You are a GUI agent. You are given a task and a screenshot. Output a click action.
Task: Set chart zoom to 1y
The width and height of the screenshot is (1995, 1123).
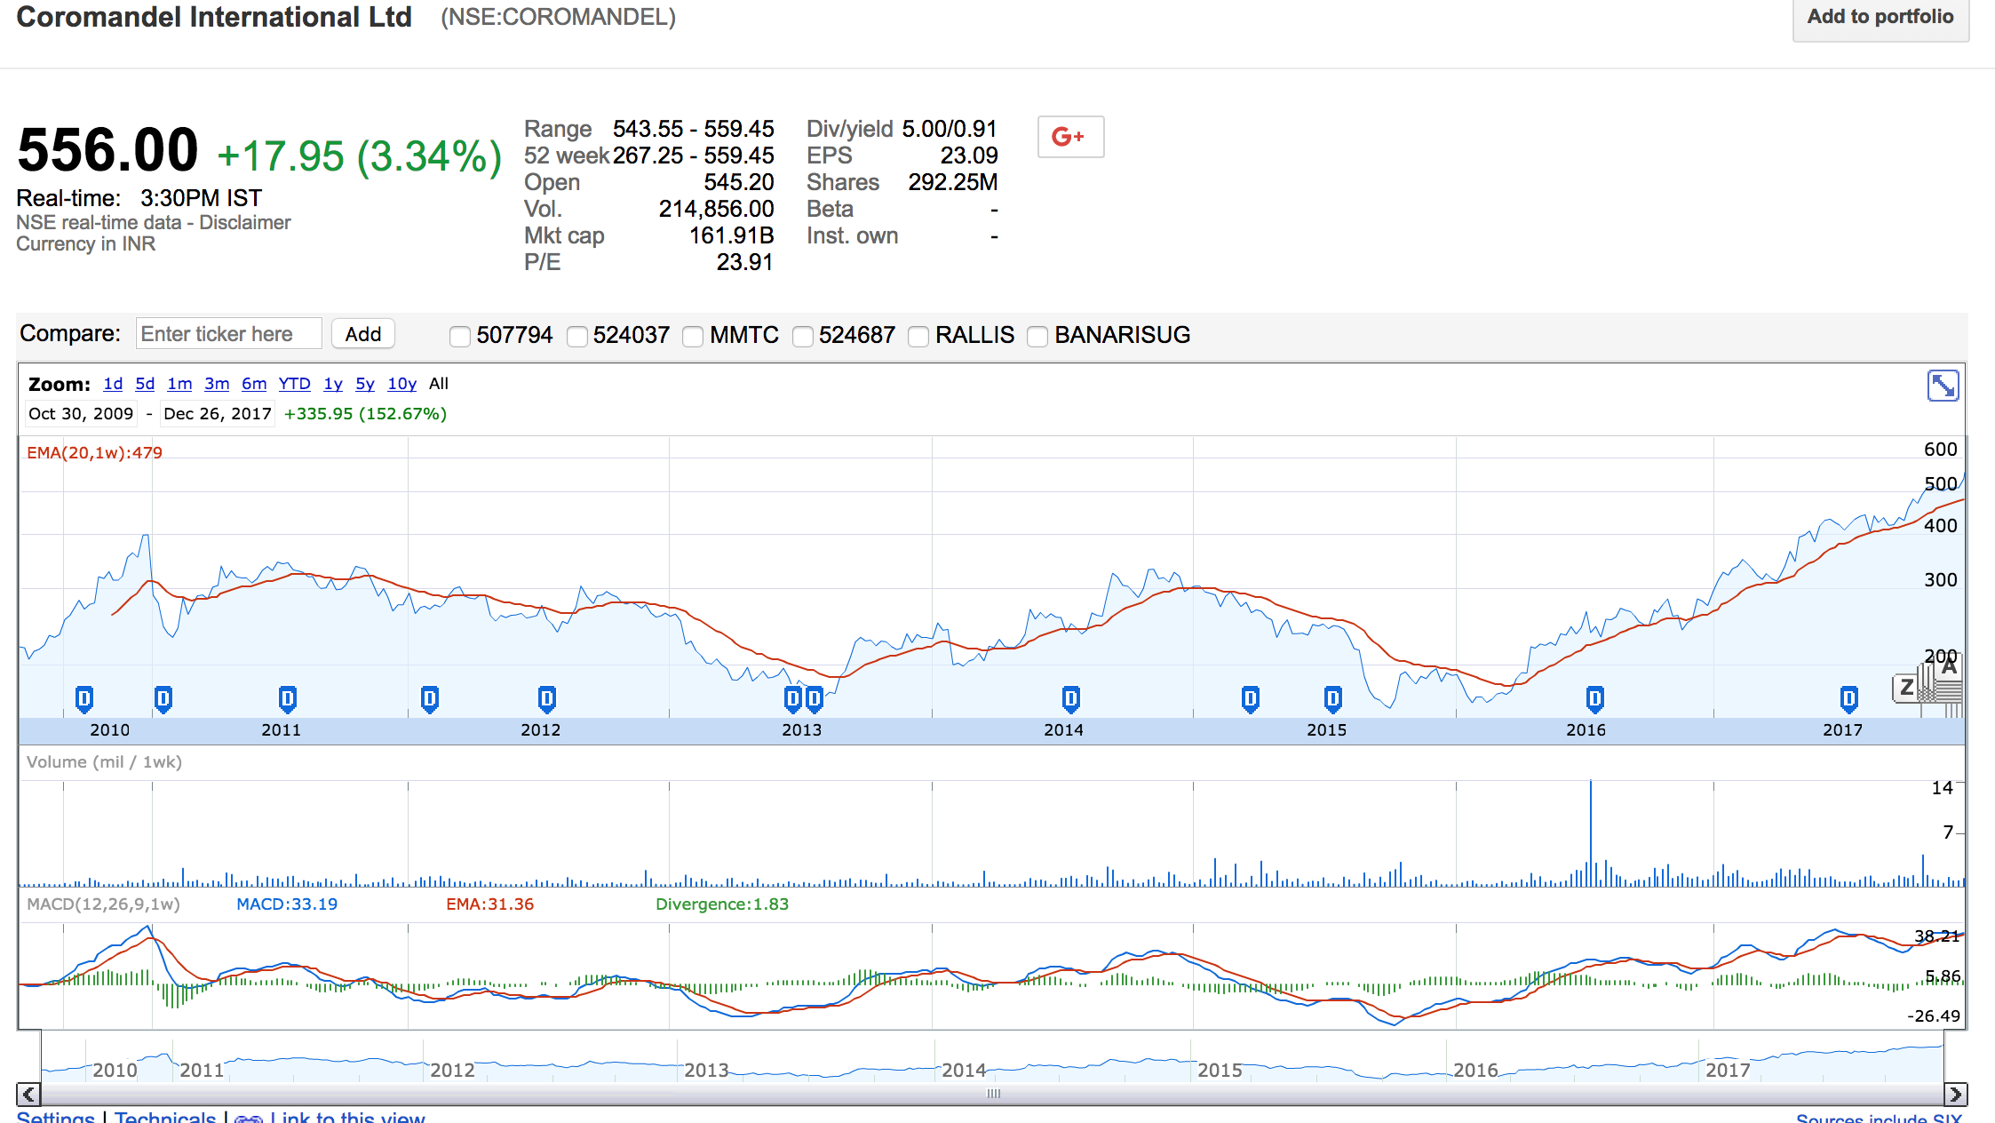pos(333,384)
